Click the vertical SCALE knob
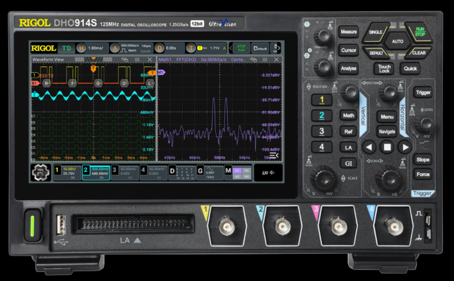 point(323,179)
